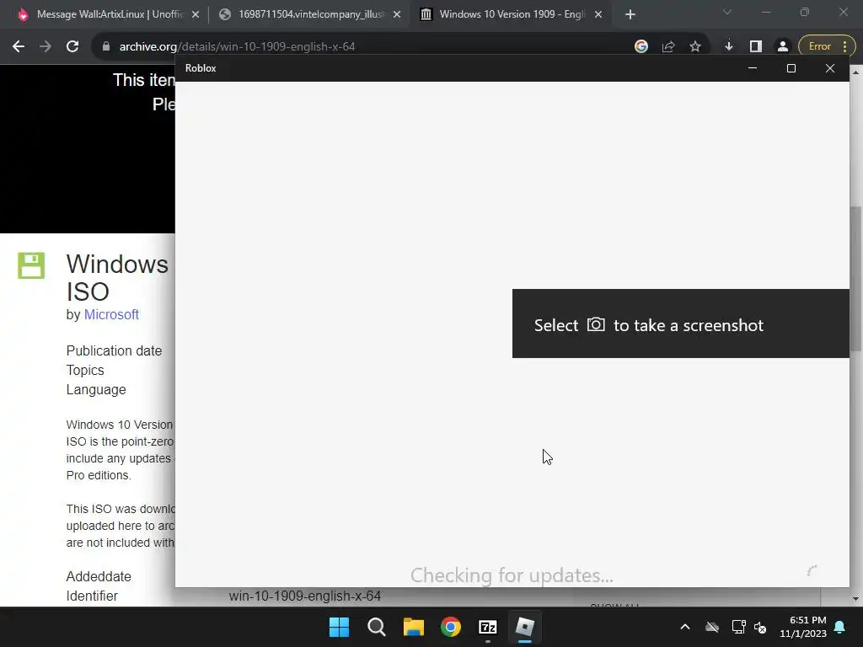This screenshot has height=647, width=863.
Task: Open the tab search chevron
Action: click(727, 12)
